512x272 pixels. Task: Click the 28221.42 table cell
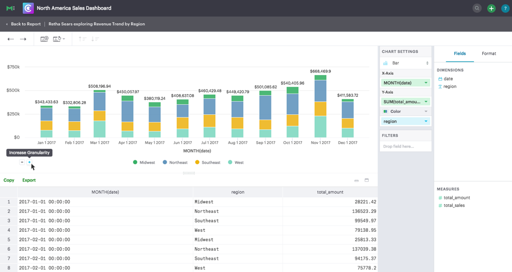tap(330, 202)
